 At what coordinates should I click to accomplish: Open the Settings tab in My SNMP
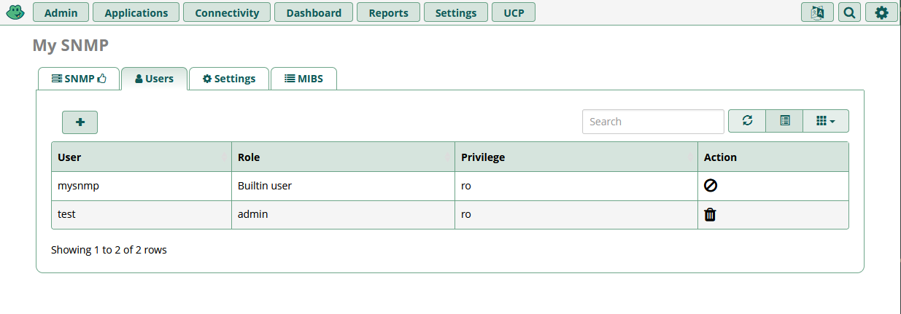(229, 79)
